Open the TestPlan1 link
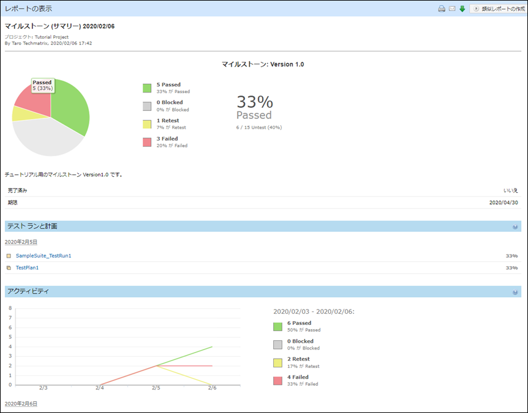 click(27, 268)
